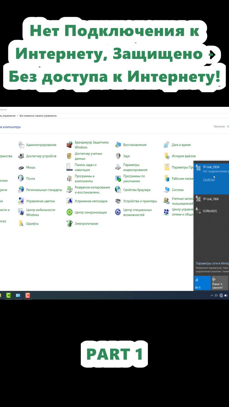229x407 pixels.
Task: Select the connected TP-Link_29DA network
Action: (x=212, y=178)
